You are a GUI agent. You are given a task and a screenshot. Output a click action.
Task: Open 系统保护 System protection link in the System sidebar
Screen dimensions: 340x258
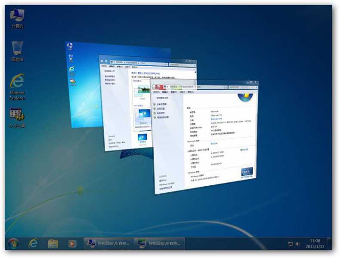point(161,113)
